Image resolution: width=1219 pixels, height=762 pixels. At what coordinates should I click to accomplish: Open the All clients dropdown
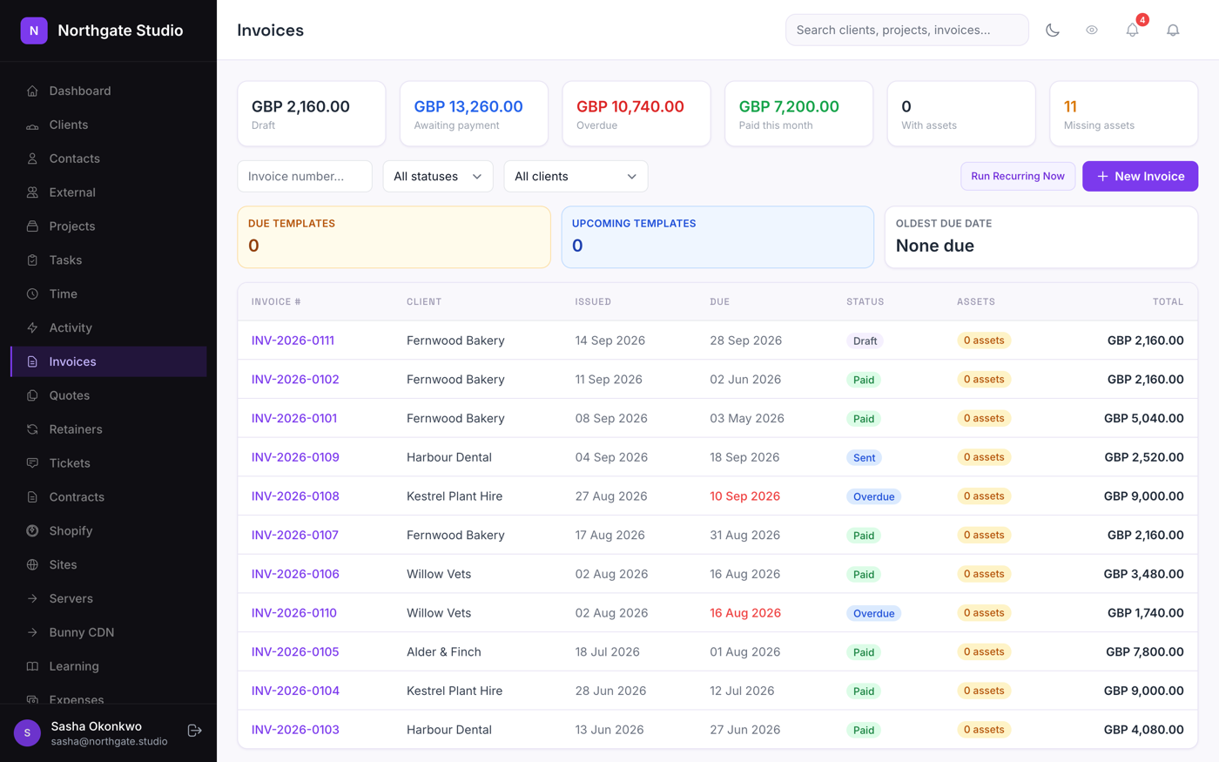(x=576, y=176)
